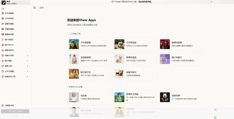This screenshot has height=119, width=234.
Task: Open the 图像对图像 card with red helmets thumbnail
Action: [180, 44]
